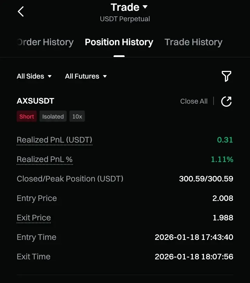Open the filter funnel icon

[226, 76]
